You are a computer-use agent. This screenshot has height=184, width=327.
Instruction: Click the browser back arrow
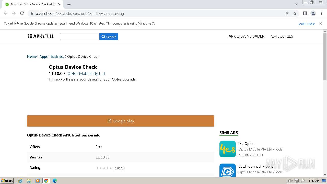[6, 13]
